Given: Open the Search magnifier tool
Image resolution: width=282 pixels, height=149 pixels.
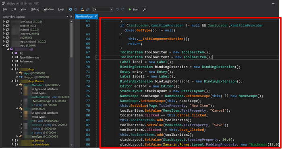Looking at the screenshot, I should click(x=145, y=9).
